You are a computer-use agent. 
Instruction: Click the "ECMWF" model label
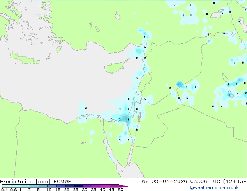point(62,182)
